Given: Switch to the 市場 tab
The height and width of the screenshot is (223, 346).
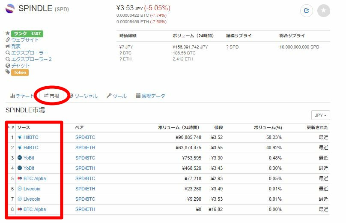Looking at the screenshot, I should pos(51,96).
